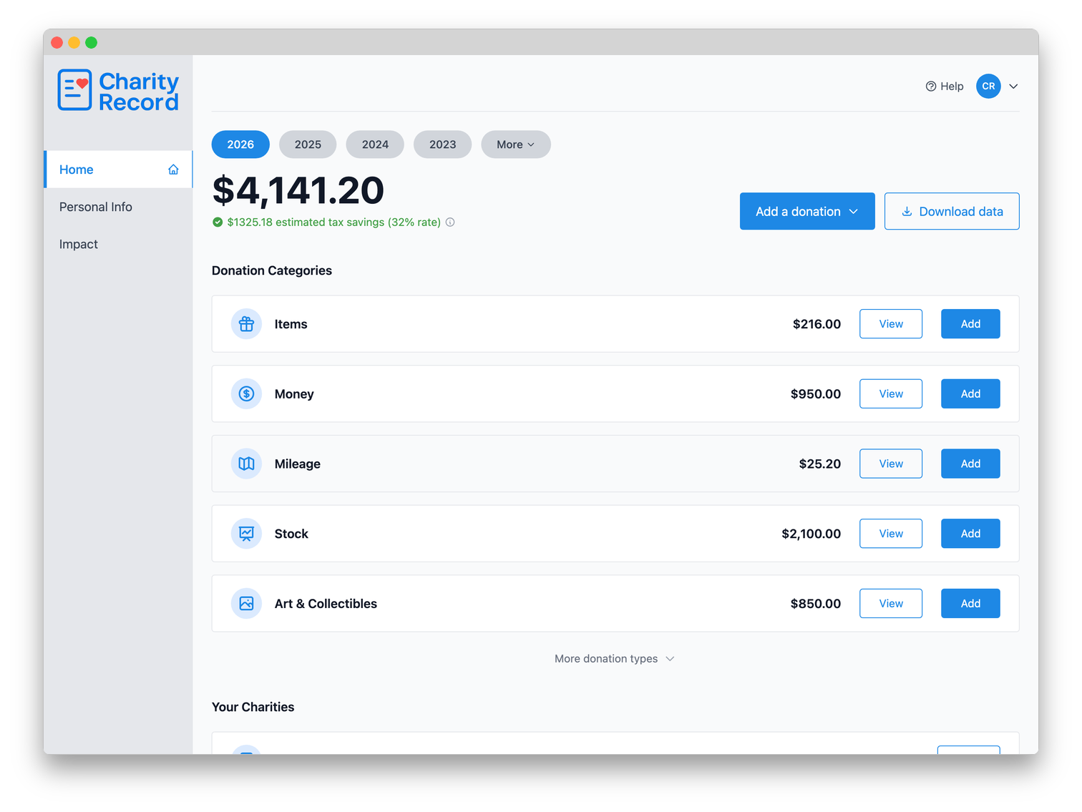Click the Donation Categories heading
The image size is (1082, 812).
click(x=272, y=270)
